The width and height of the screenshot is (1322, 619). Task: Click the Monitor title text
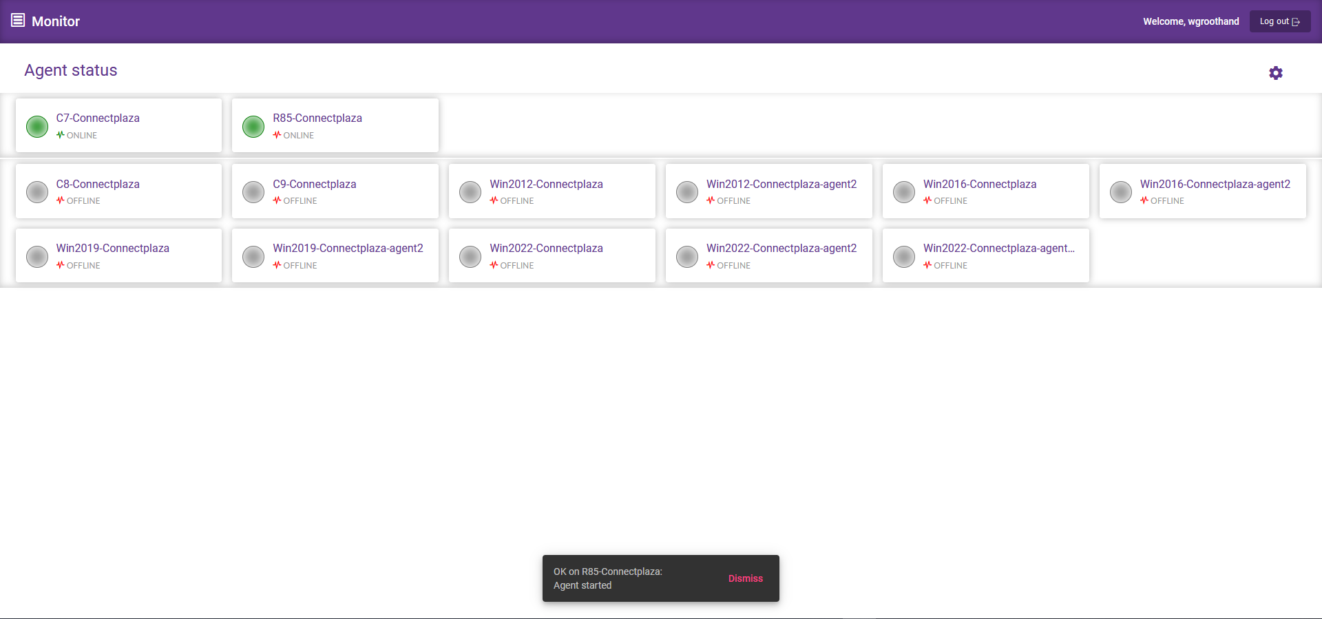[x=56, y=21]
